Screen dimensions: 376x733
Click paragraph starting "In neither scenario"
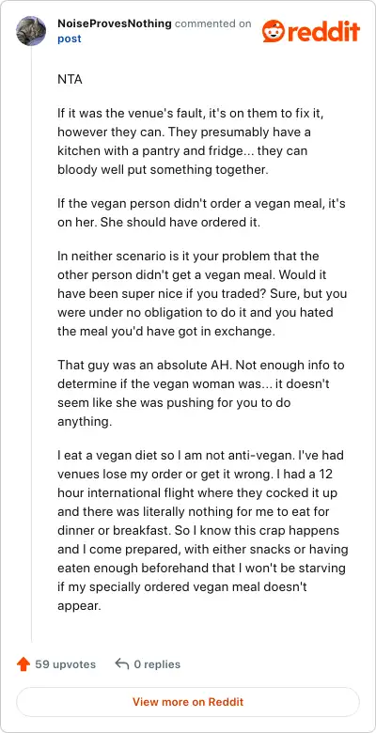[x=202, y=294]
